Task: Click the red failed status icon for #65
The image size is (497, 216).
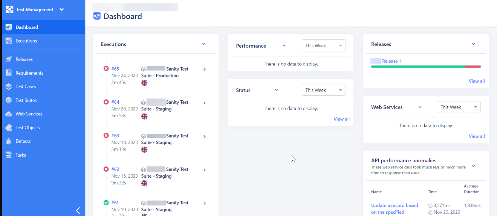Action: click(106, 69)
